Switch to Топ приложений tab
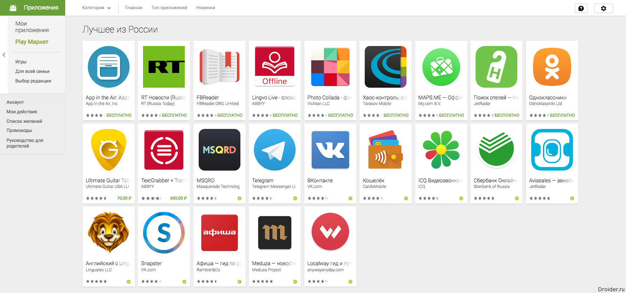The height and width of the screenshot is (293, 626). [169, 8]
